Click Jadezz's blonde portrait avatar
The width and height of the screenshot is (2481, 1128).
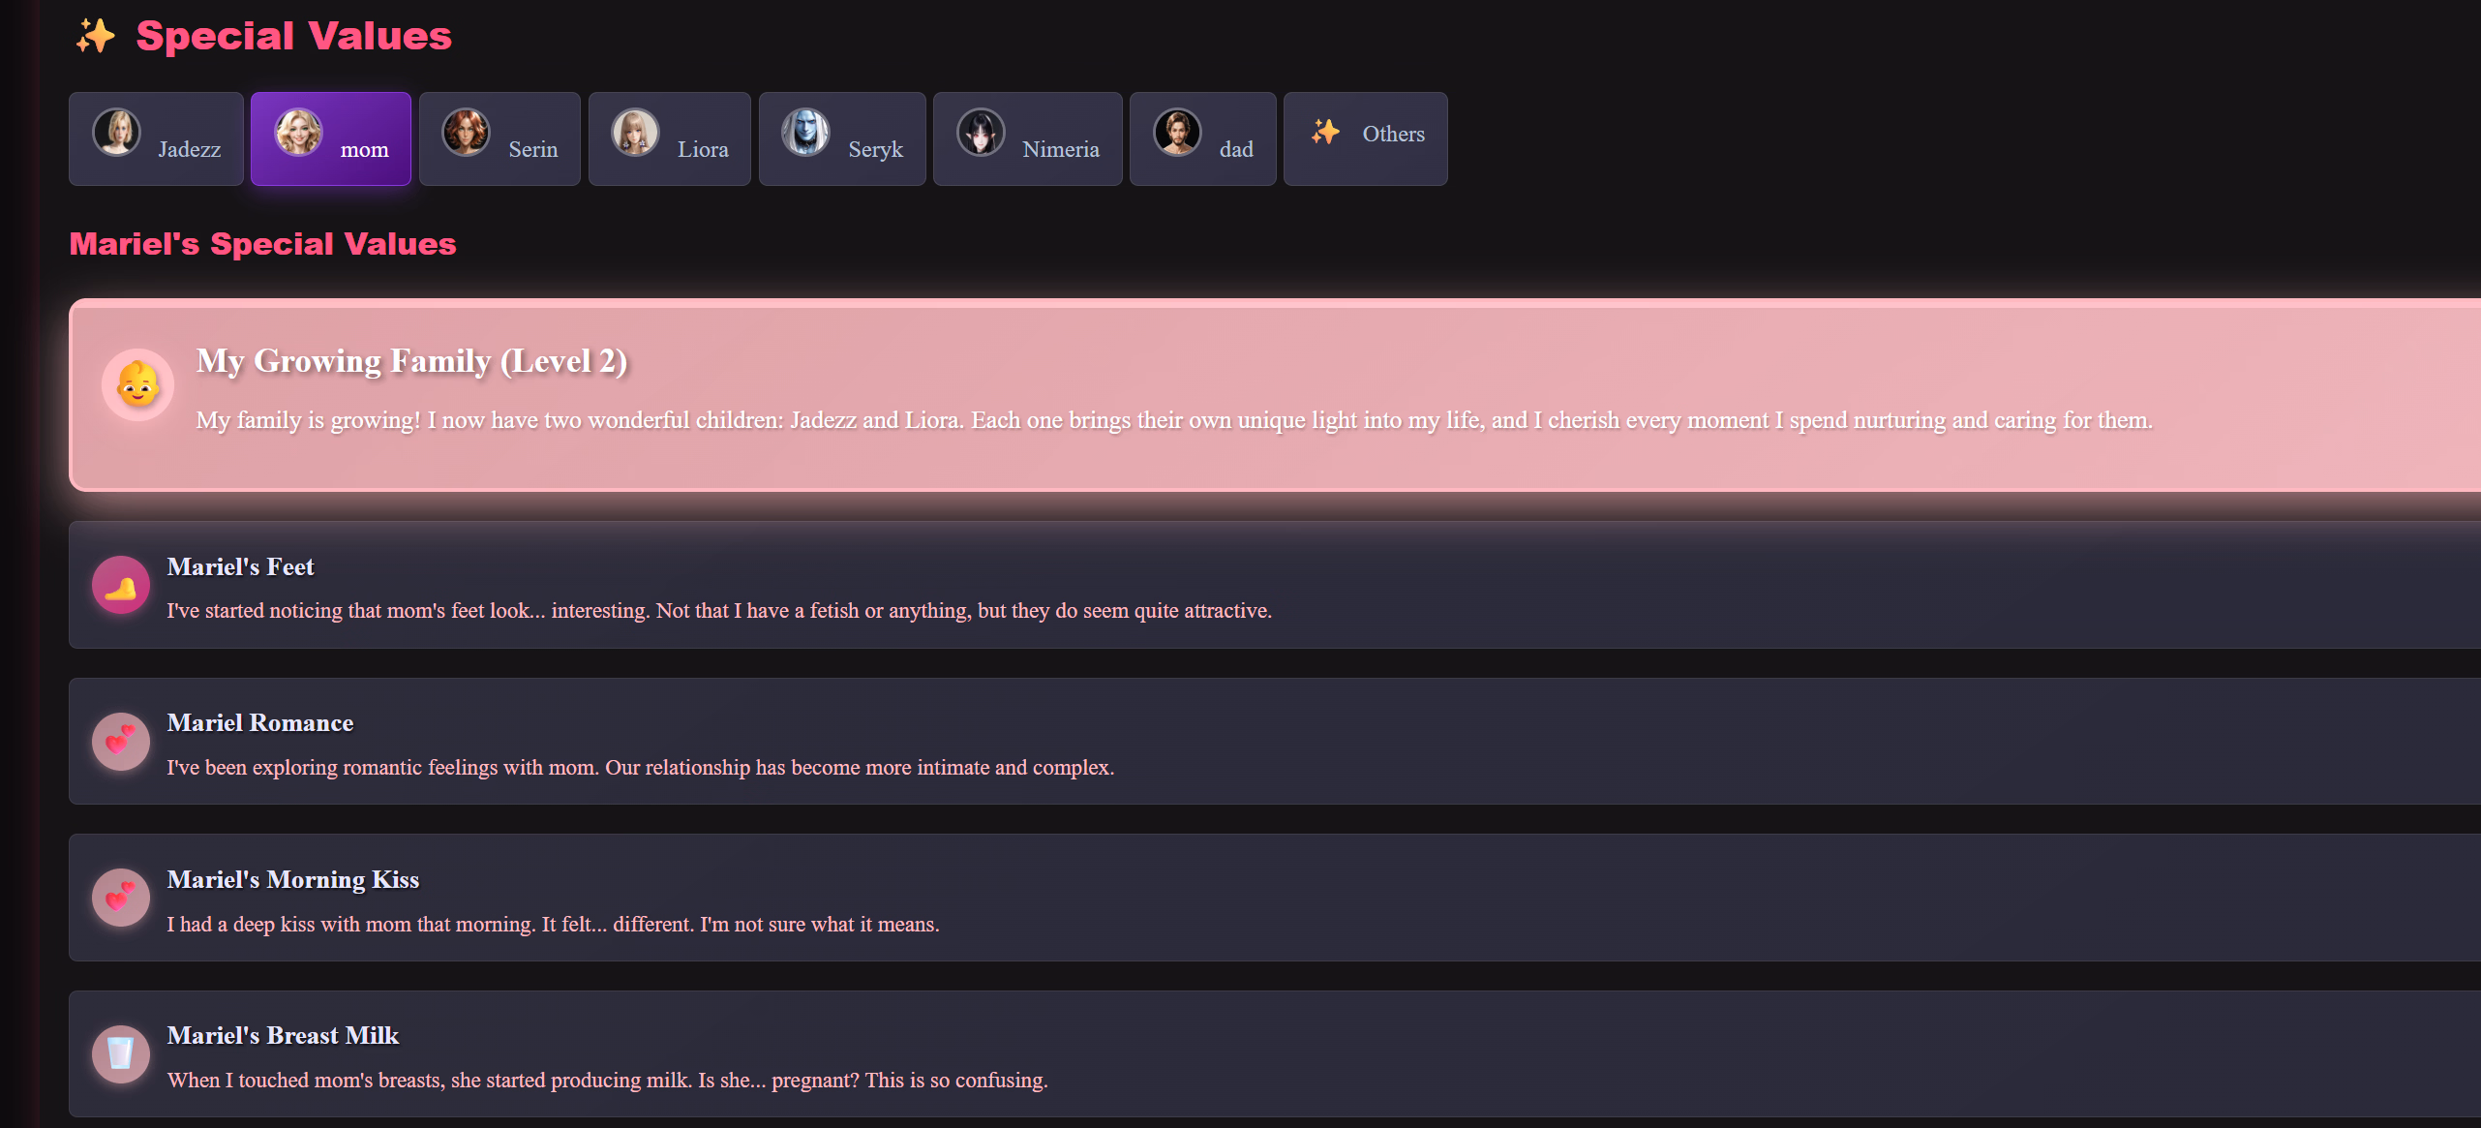point(116,132)
